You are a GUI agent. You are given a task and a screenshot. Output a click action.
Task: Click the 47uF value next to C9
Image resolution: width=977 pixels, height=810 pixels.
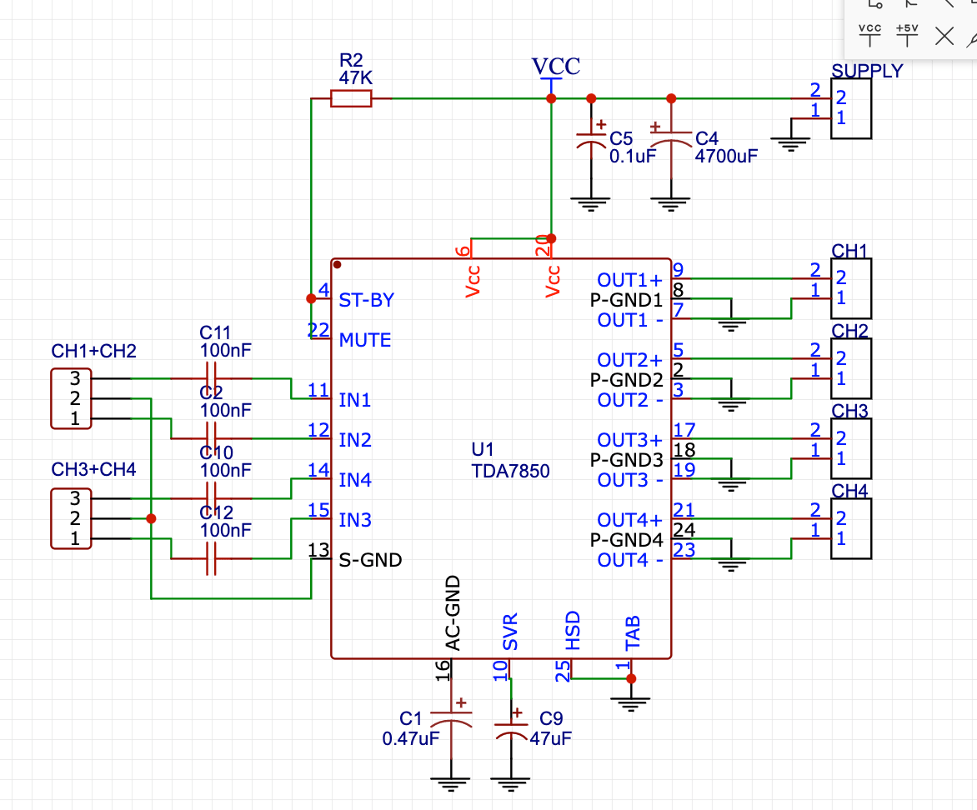click(550, 739)
